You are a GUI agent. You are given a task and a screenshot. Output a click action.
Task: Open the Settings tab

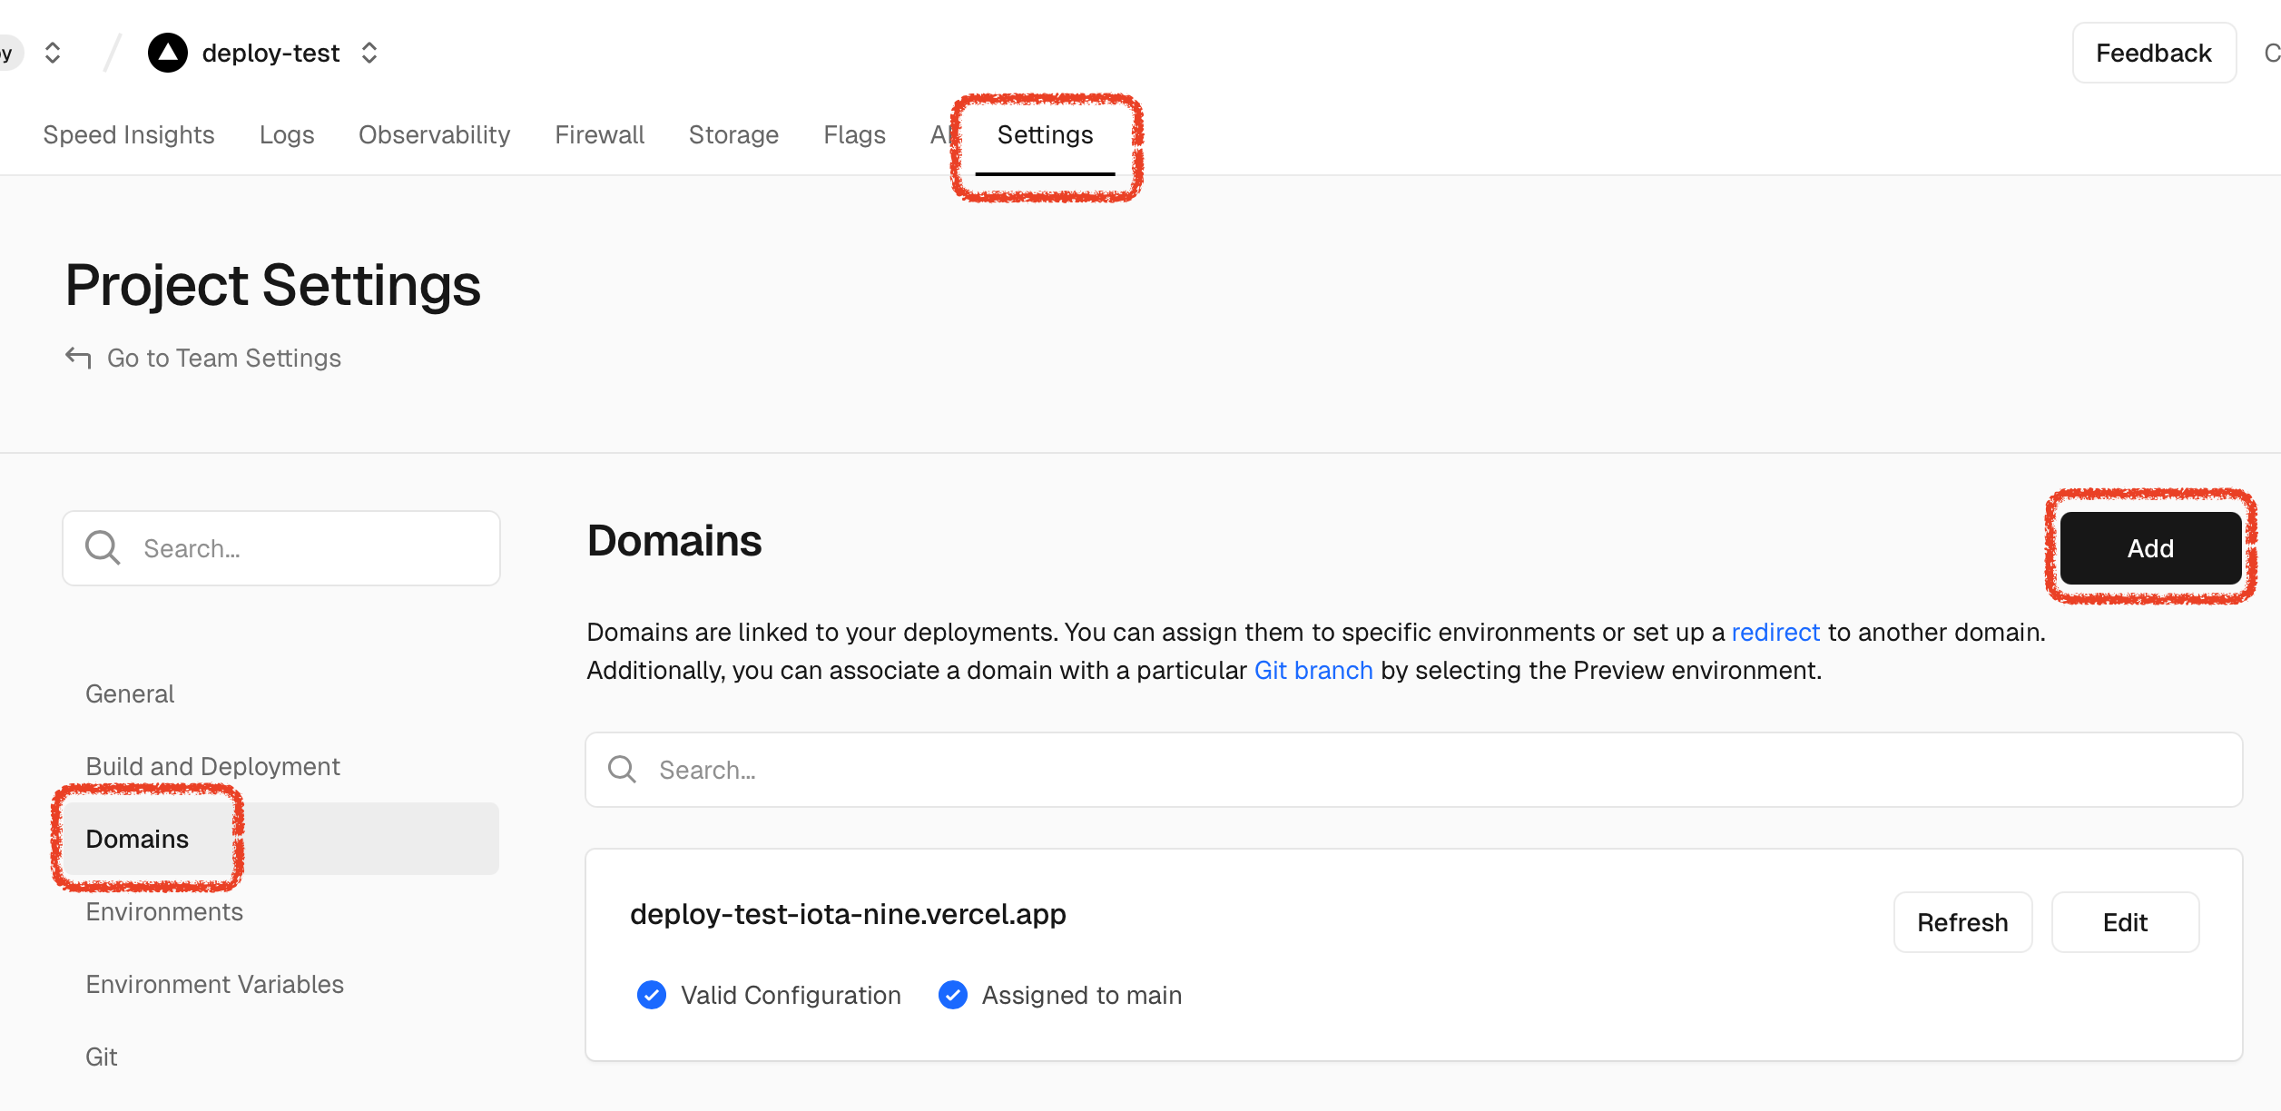pyautogui.click(x=1045, y=134)
